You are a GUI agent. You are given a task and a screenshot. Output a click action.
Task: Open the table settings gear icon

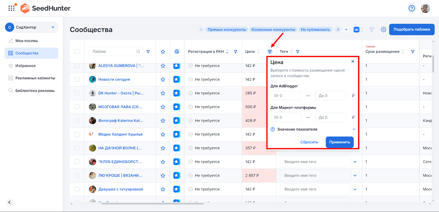[383, 30]
